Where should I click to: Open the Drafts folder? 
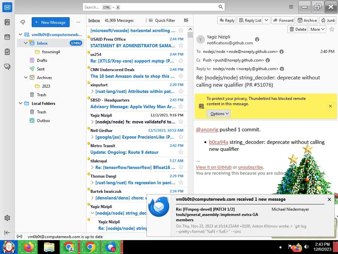click(x=42, y=60)
